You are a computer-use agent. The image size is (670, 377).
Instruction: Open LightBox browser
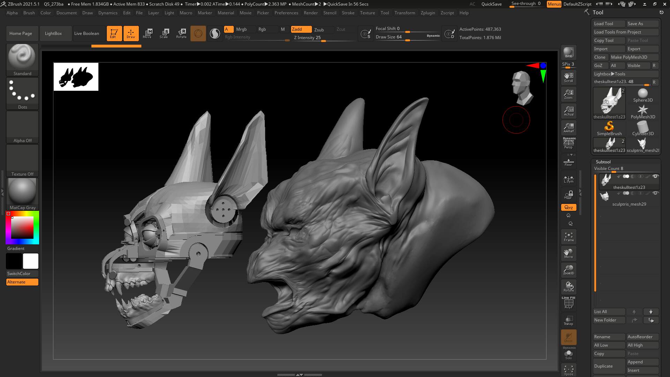(x=55, y=34)
